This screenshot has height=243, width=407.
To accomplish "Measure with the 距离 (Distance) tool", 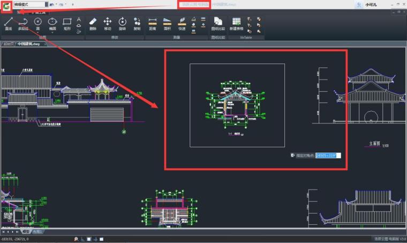I will (153, 23).
